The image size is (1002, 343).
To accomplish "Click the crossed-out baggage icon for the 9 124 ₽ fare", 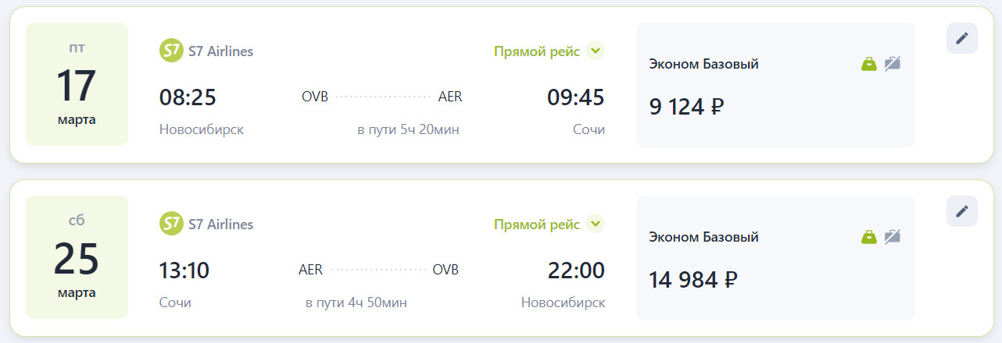I will (x=893, y=65).
